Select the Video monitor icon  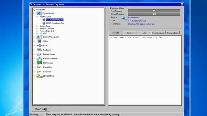39,41
